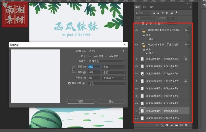Viewport: 206px width, 132px height.
Task: Create a new layer
Action: coord(181,125)
